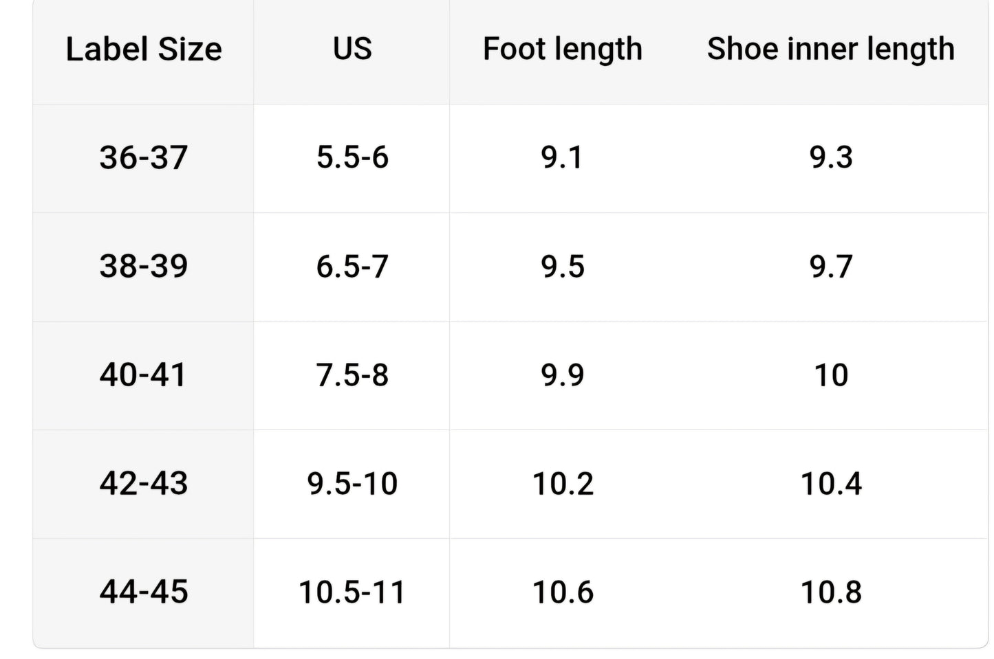Pick the 9.1 foot length value
Screen dimensions: 994x659
[x=563, y=157]
